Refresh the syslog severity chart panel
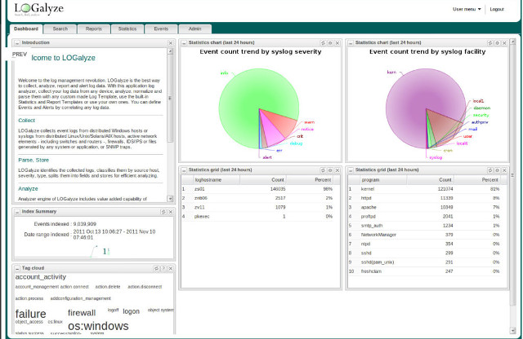Viewport: 523px width, 339px height. pyautogui.click(x=322, y=42)
